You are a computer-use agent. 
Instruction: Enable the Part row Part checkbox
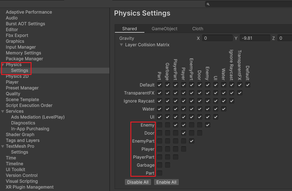160,173
